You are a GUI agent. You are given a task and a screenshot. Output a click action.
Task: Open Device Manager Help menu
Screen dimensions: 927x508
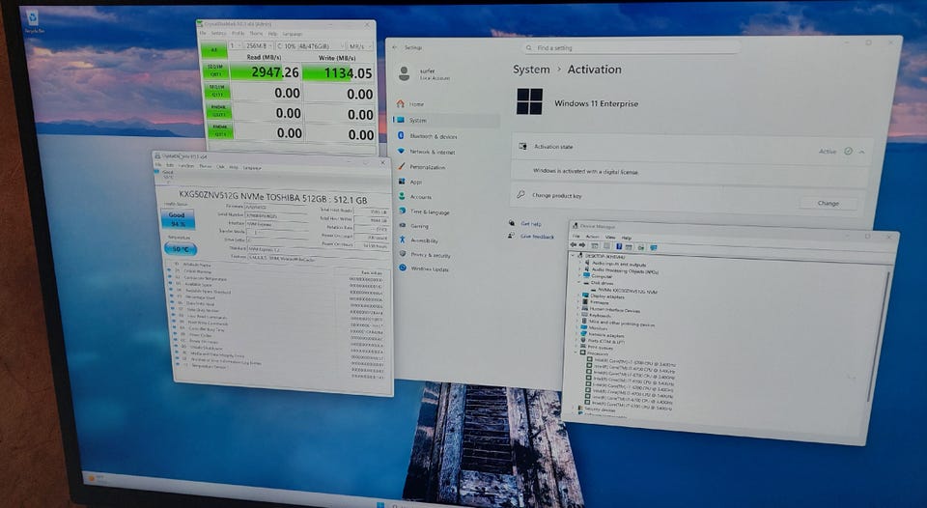(626, 238)
